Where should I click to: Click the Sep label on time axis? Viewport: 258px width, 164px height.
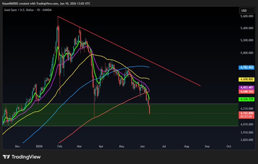(x=207, y=146)
